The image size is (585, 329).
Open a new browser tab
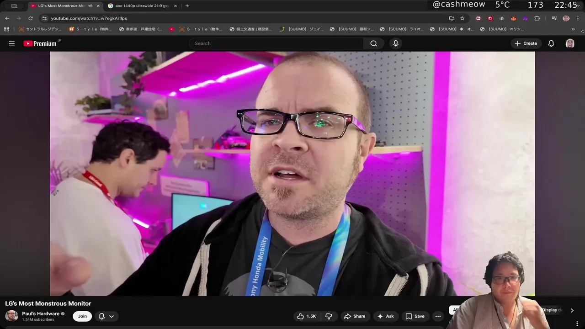click(x=187, y=6)
